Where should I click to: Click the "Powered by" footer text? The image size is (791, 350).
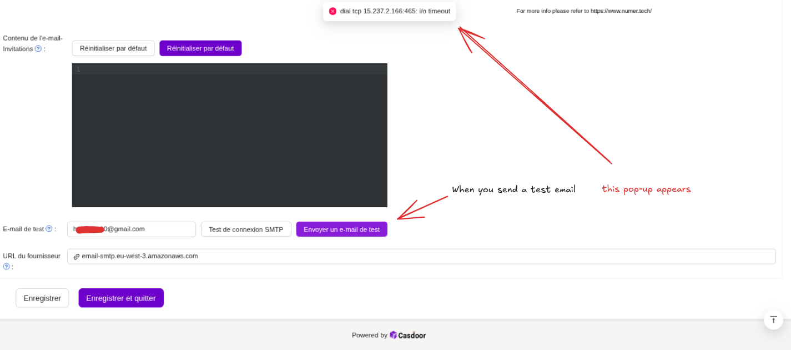(370, 335)
